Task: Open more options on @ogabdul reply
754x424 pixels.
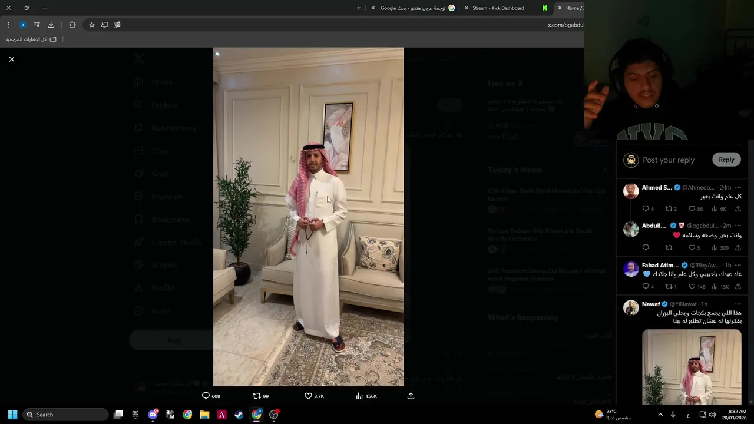Action: [x=738, y=226]
